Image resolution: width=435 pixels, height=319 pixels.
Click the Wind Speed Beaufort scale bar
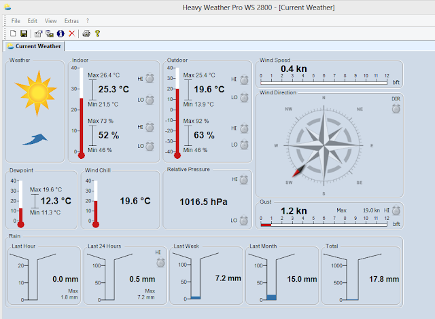(x=324, y=83)
